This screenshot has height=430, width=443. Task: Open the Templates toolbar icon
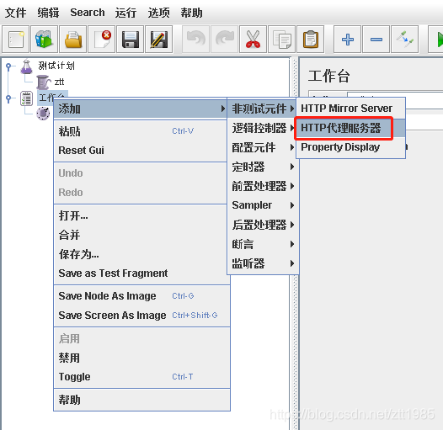[x=44, y=40]
